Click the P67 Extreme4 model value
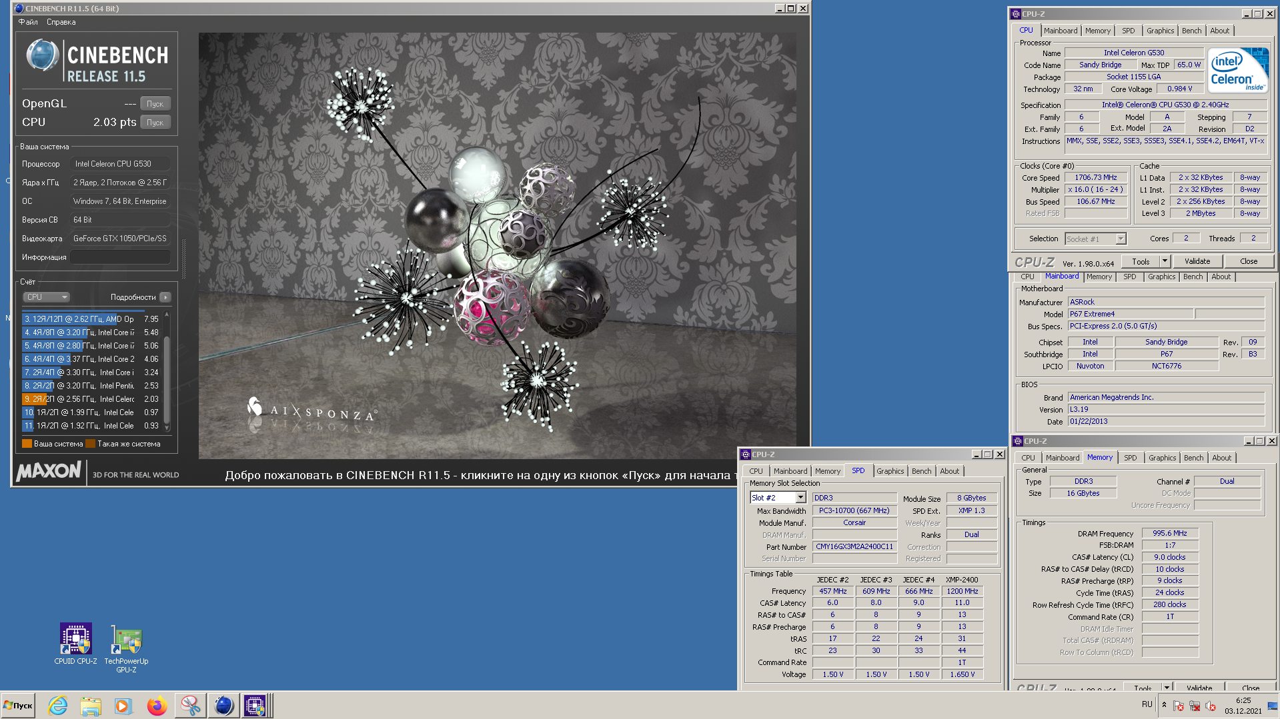This screenshot has width=1280, height=719. [x=1131, y=314]
